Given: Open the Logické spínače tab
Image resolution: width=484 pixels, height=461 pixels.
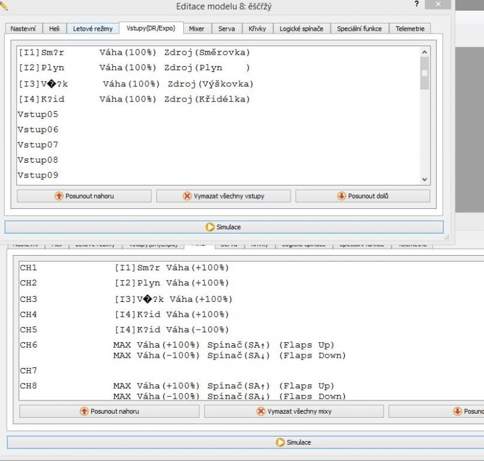Looking at the screenshot, I should (301, 29).
